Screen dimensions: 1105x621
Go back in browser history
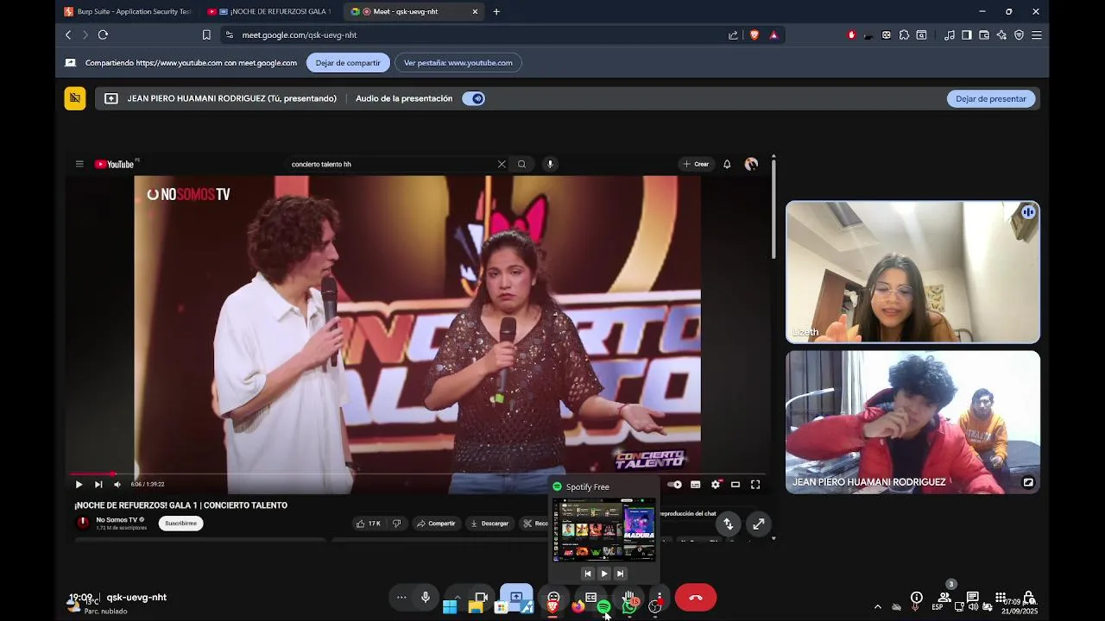68,34
